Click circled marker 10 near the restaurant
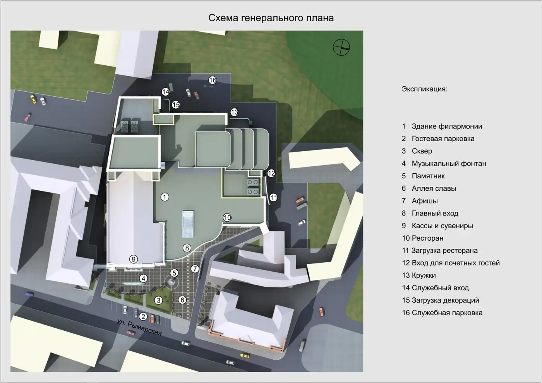Image resolution: width=542 pixels, height=383 pixels. 227,217
